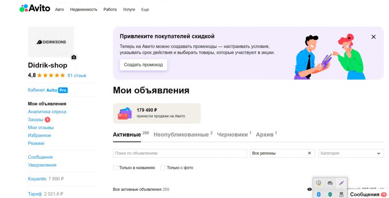
Task: Open Bluetooth tray icon
Action: pyautogui.click(x=319, y=194)
